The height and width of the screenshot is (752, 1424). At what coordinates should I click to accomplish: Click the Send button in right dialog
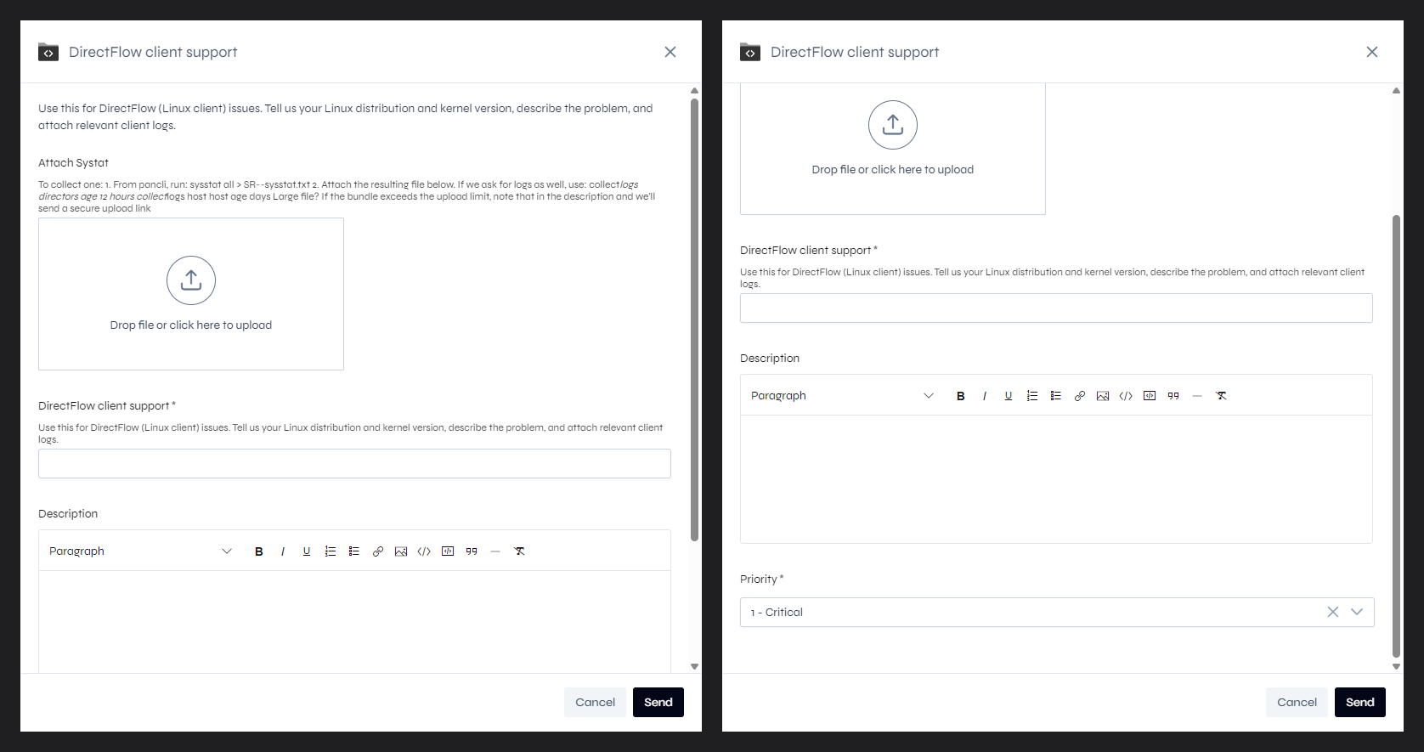1360,702
